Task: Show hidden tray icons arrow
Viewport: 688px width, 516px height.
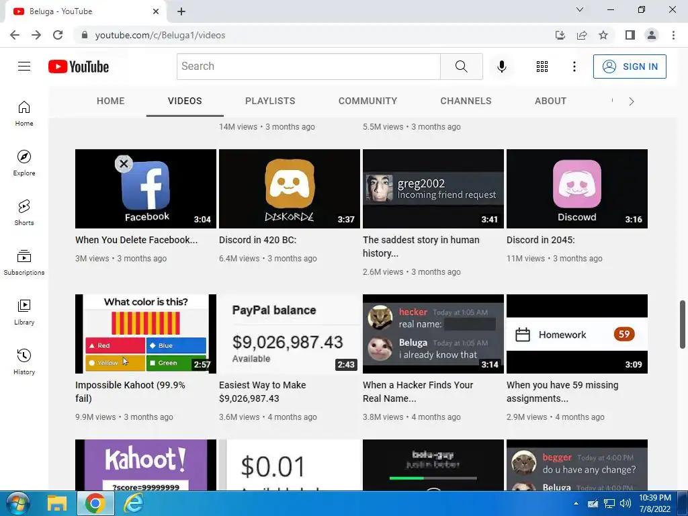Action: (x=576, y=503)
